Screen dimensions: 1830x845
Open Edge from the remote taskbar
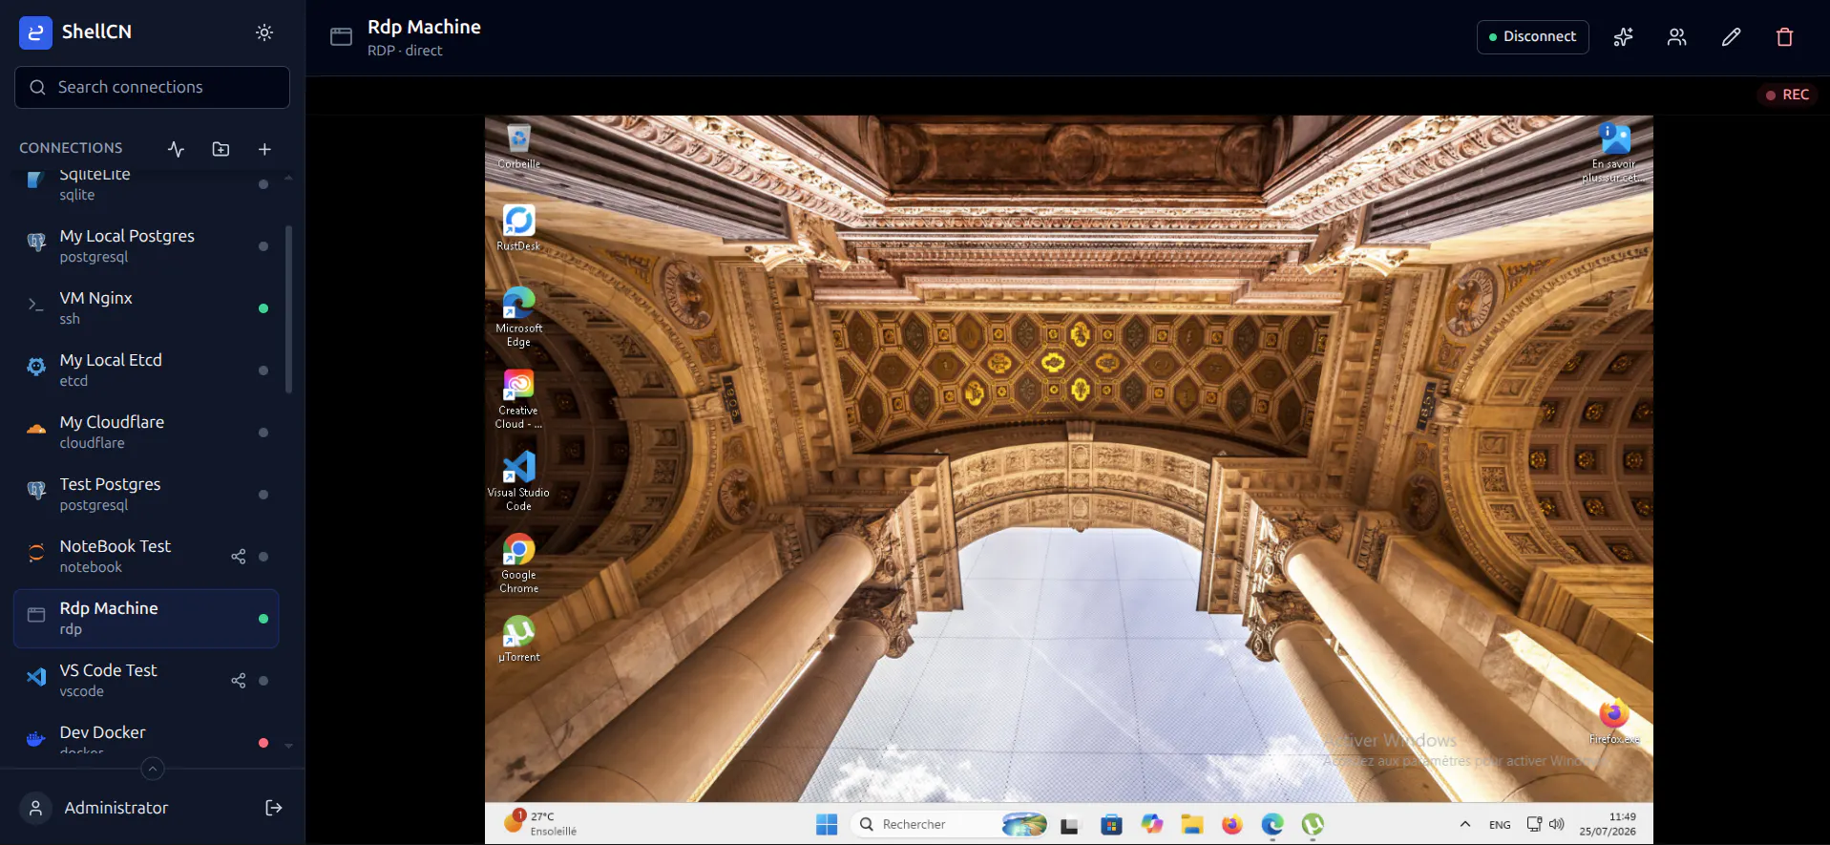coord(1273,825)
